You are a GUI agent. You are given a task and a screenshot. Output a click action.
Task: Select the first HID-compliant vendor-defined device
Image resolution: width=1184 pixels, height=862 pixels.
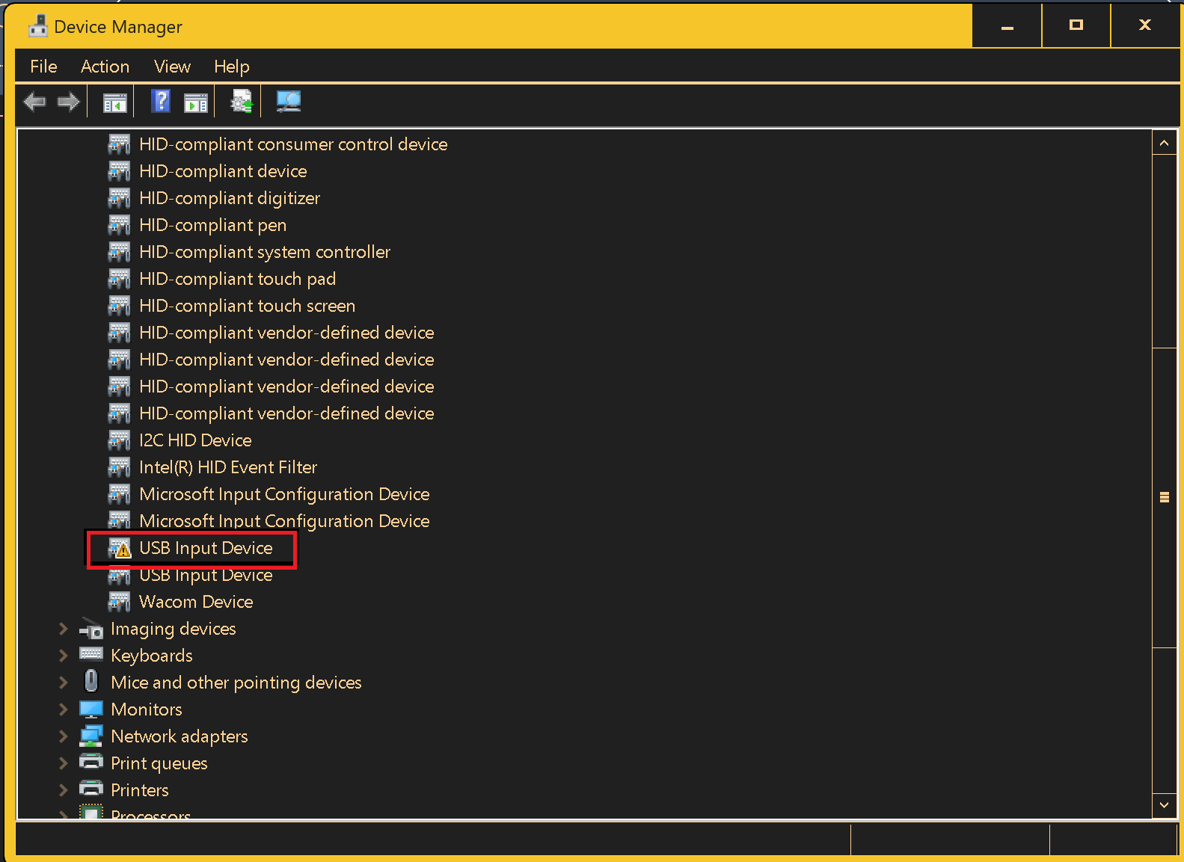click(x=286, y=333)
